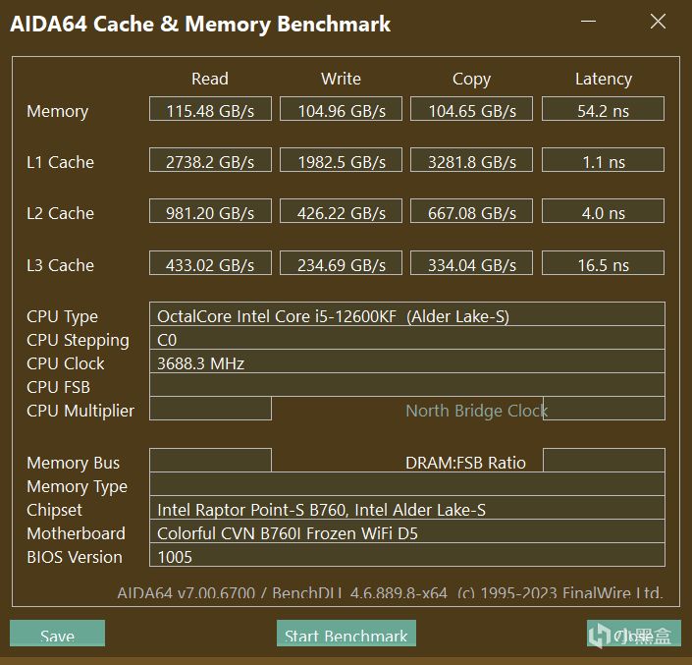Select L1 Cache Read value 2738.2 GB/s
Screen dimensions: 692x665
pos(210,160)
